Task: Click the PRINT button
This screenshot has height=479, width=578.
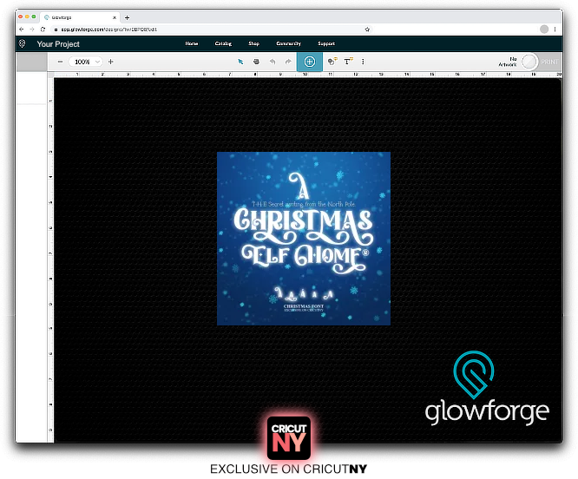Action: click(x=549, y=62)
